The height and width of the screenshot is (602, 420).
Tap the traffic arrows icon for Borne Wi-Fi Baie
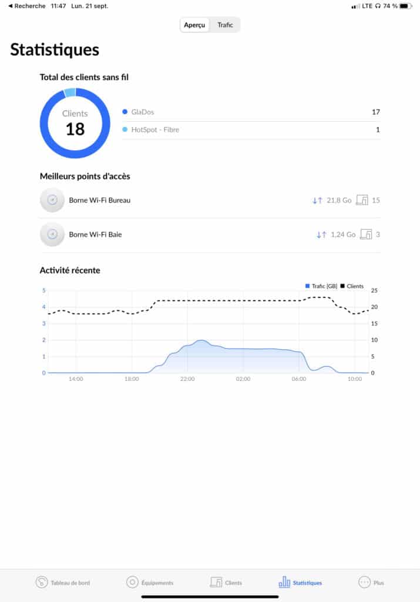tap(321, 235)
